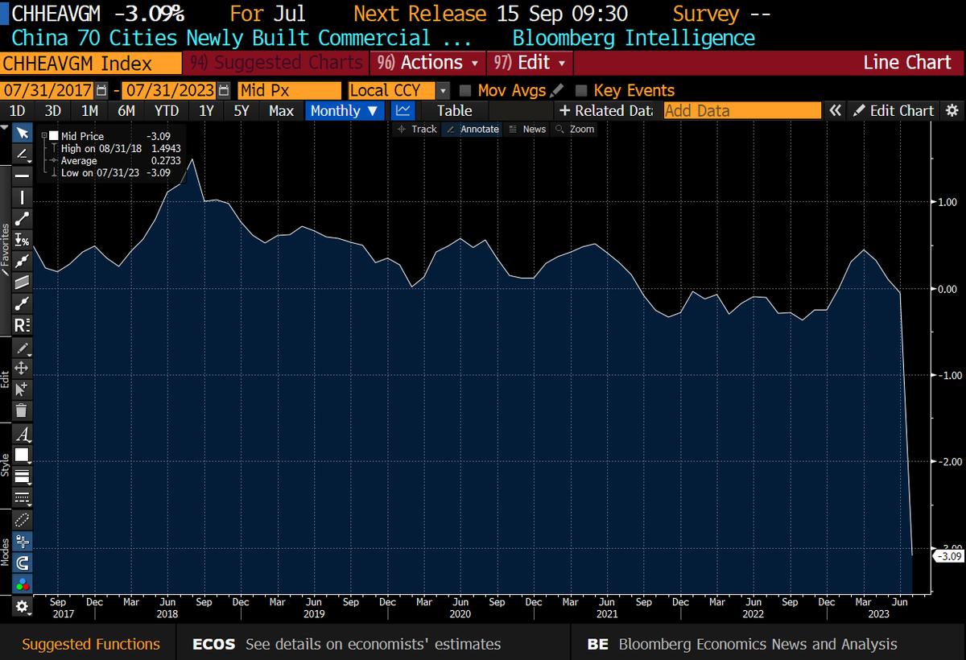Screen dimensions: 966x660
Task: Open the dashed line style option
Action: pos(22,497)
